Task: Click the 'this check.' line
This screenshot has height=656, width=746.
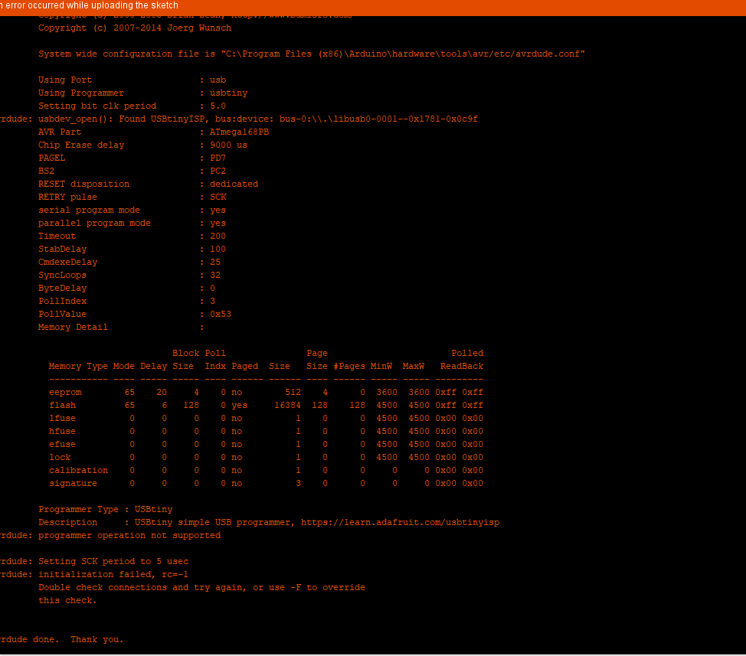Action: coord(67,600)
